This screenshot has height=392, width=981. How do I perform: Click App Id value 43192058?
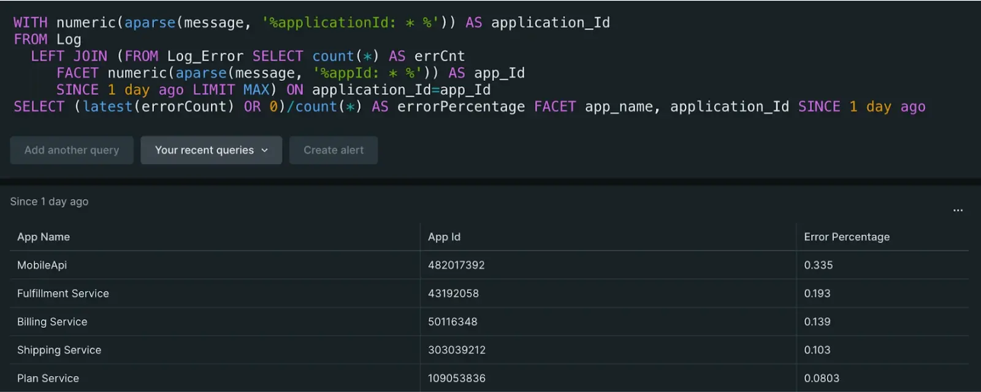[453, 293]
